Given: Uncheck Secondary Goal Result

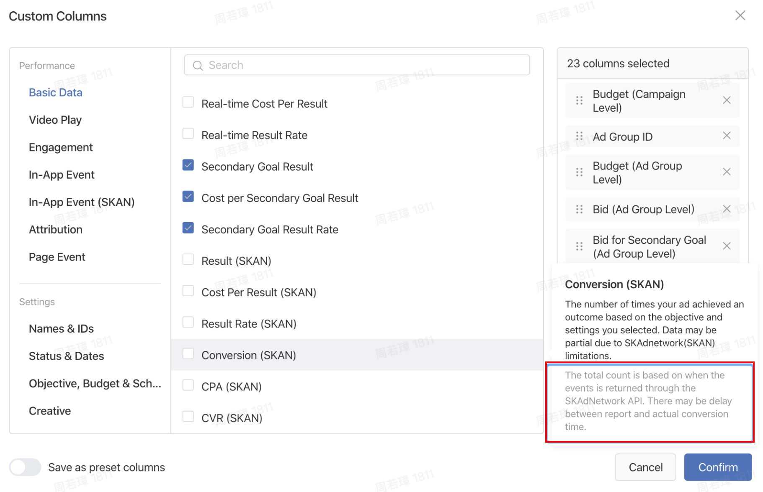Looking at the screenshot, I should (x=188, y=165).
